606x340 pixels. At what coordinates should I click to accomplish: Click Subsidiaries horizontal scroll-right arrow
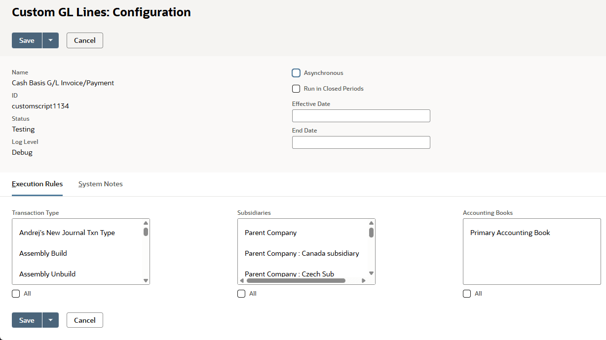pyautogui.click(x=364, y=281)
